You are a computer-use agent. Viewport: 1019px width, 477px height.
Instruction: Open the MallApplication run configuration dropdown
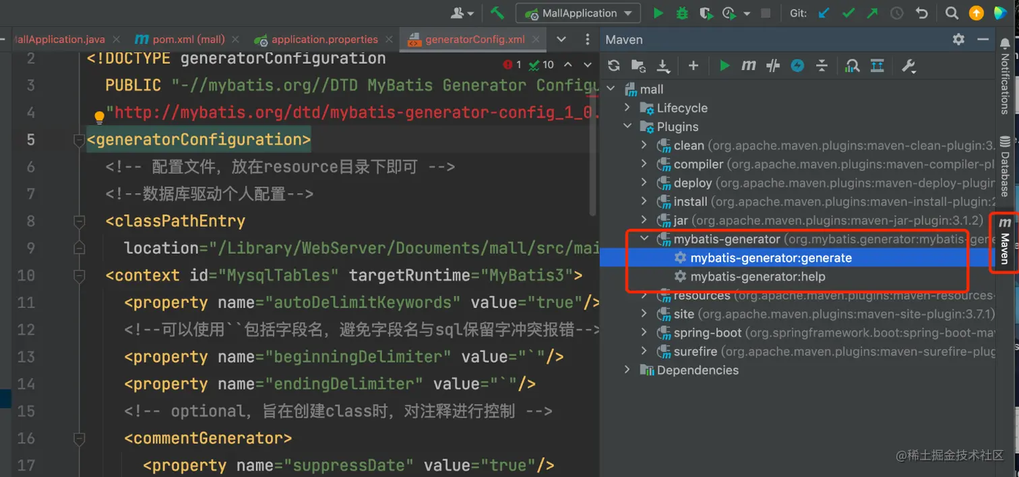click(x=578, y=13)
